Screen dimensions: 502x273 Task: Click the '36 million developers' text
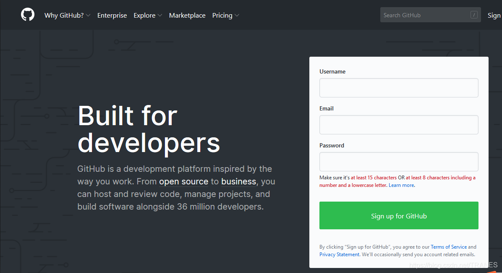tap(219, 207)
